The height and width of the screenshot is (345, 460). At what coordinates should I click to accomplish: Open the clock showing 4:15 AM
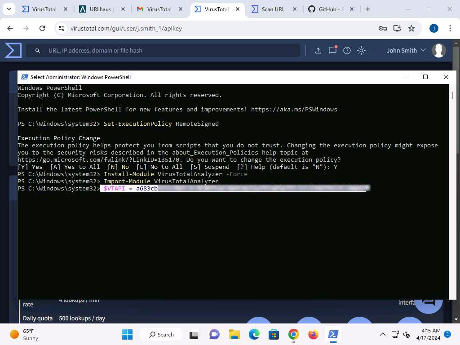coord(428,334)
